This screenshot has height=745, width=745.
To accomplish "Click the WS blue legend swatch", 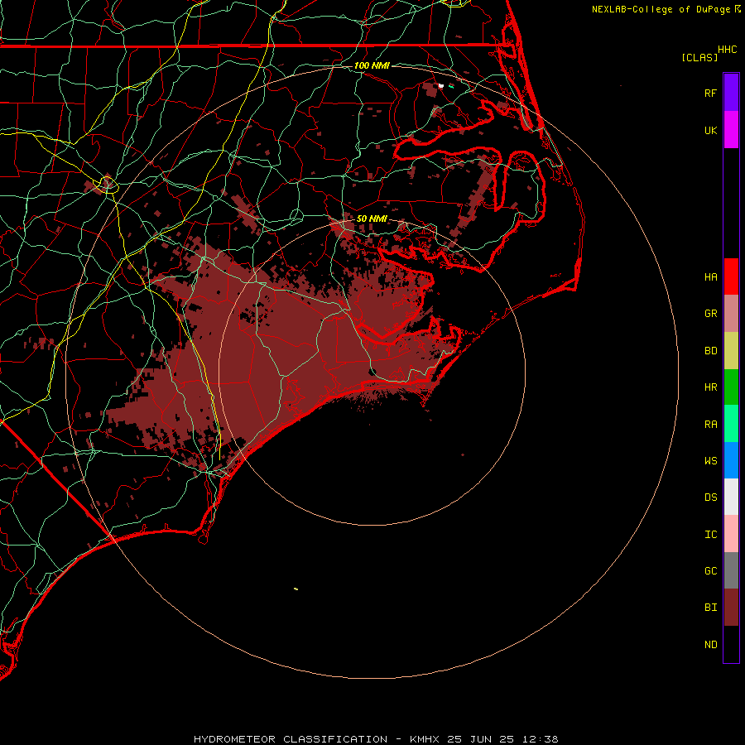I will point(731,460).
